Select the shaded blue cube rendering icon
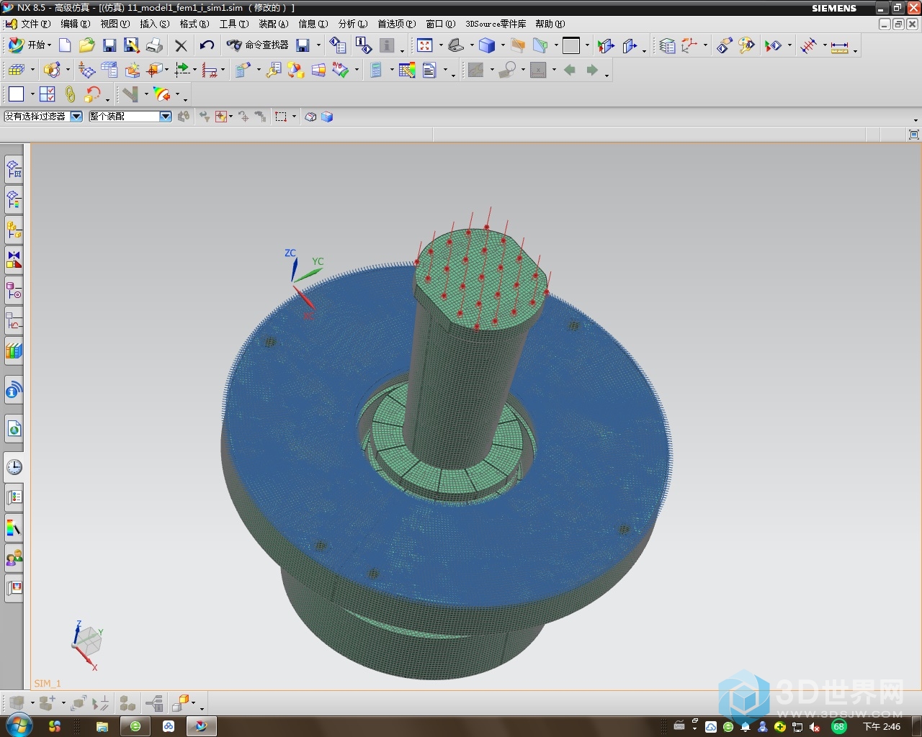 coord(488,45)
